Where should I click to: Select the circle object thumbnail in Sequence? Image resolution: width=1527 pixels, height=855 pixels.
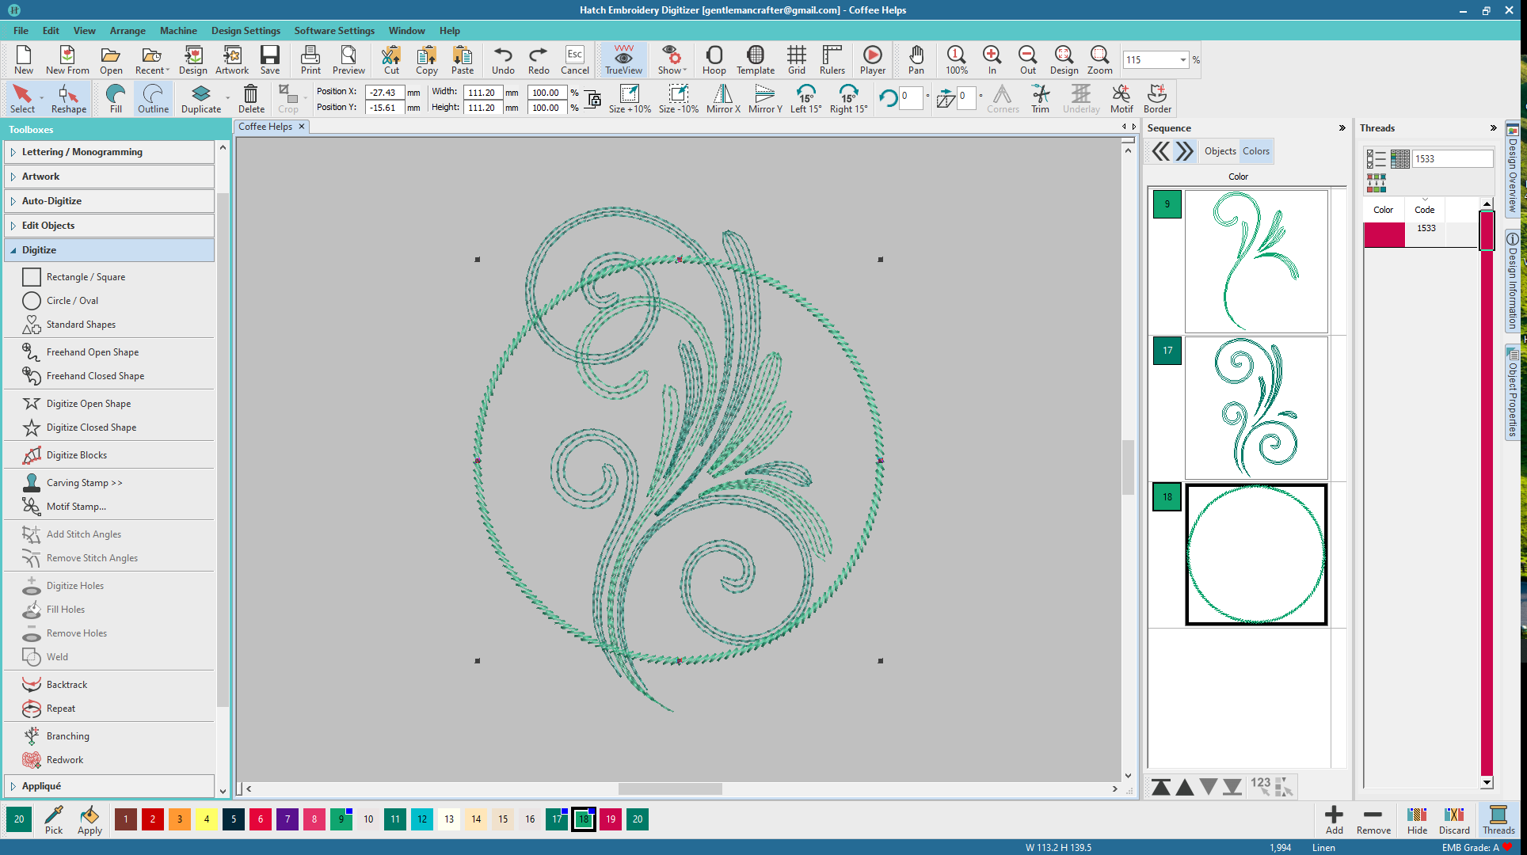pos(1256,554)
